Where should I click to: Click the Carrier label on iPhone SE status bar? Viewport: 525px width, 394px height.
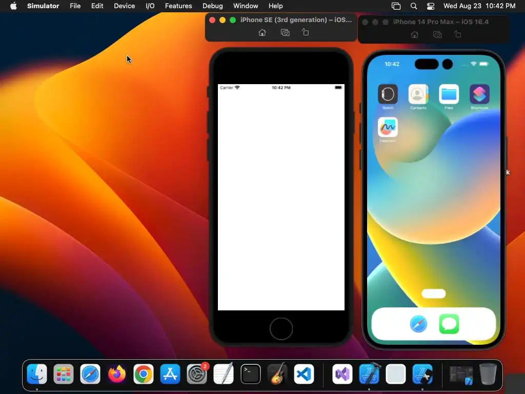226,87
